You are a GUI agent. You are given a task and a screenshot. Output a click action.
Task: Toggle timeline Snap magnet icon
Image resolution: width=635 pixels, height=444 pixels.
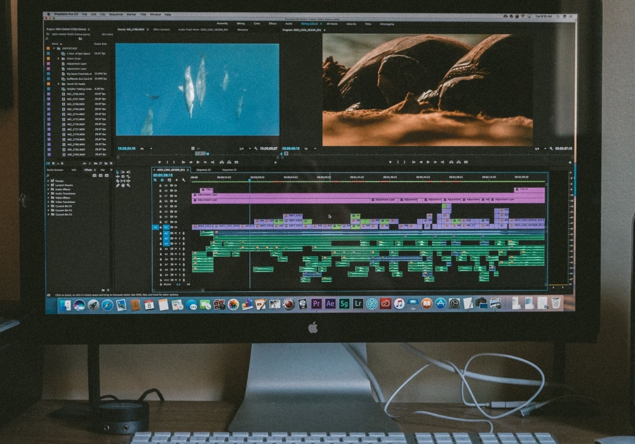pos(162,180)
